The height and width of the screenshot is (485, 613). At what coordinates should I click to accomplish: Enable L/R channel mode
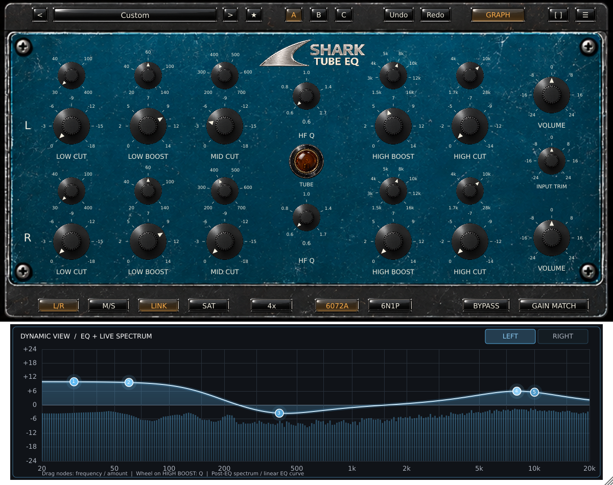point(59,306)
